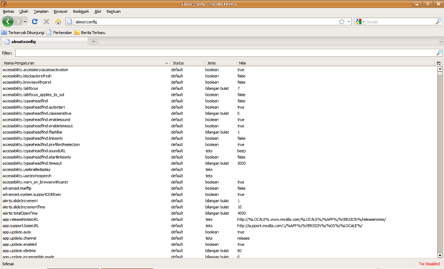
Task: Open Terbanyak Dikunjungi bookmarks folder
Action: pyautogui.click(x=23, y=33)
